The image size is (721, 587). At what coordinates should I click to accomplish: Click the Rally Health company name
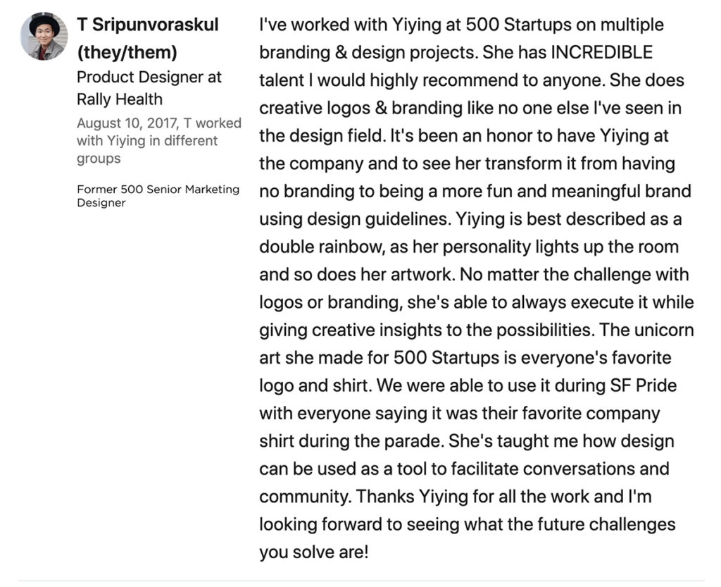tap(120, 99)
